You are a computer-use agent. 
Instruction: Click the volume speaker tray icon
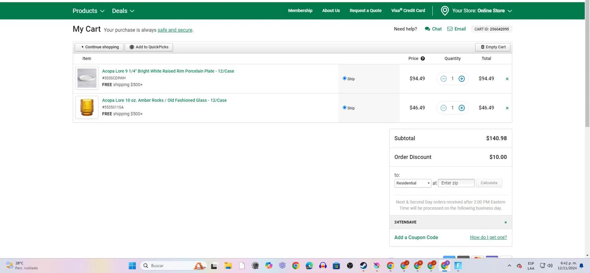pos(550,266)
